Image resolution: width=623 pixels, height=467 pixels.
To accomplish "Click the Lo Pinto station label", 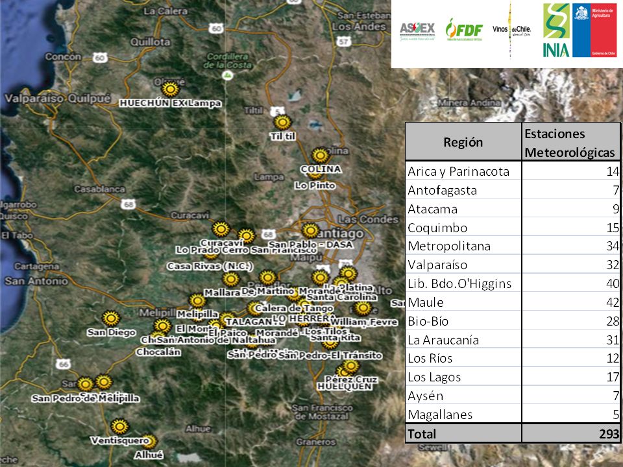I will coord(315,185).
